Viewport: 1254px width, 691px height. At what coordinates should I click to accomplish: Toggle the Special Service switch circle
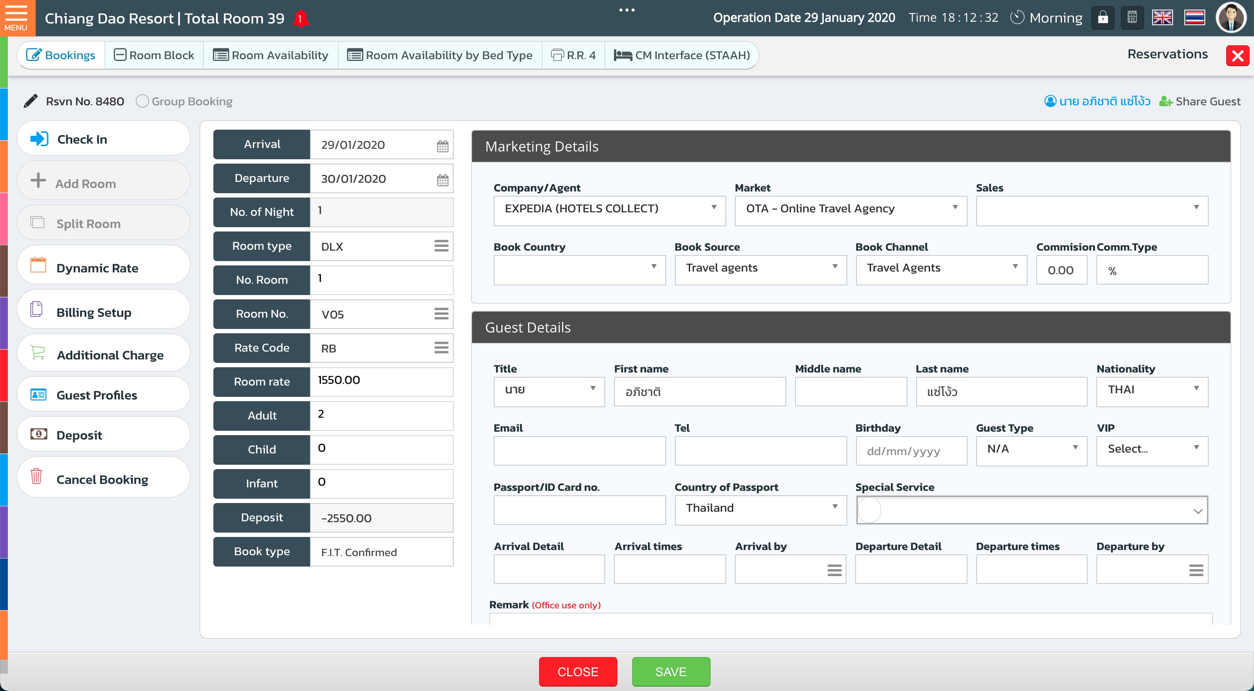(870, 510)
